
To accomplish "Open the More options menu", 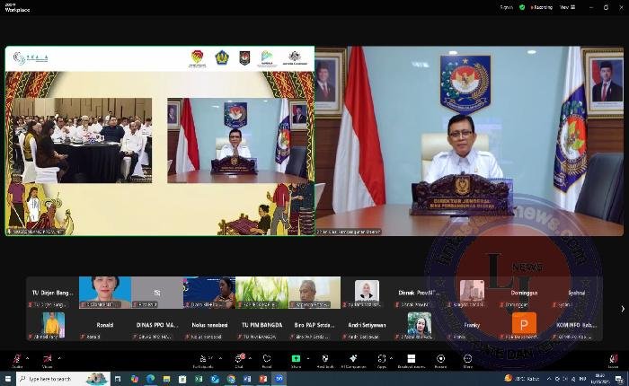I will pyautogui.click(x=468, y=359).
